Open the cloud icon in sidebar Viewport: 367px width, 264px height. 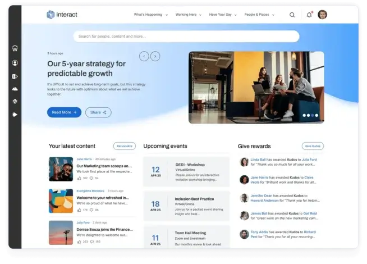(15, 89)
